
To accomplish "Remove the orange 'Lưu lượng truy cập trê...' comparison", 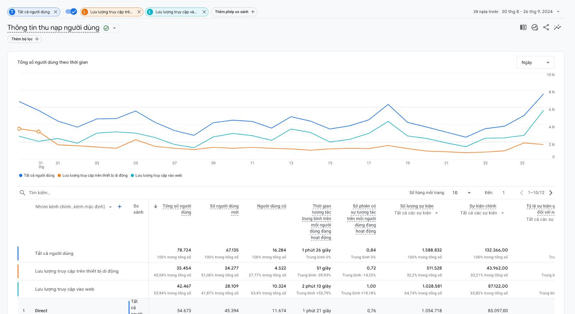I will point(139,12).
